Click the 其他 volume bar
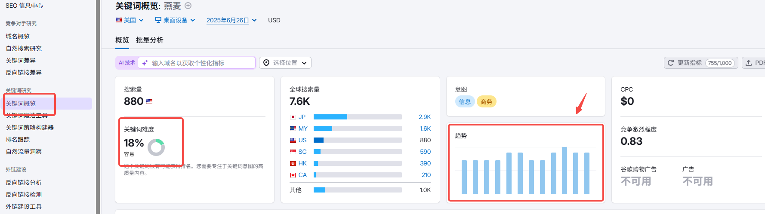 point(358,190)
